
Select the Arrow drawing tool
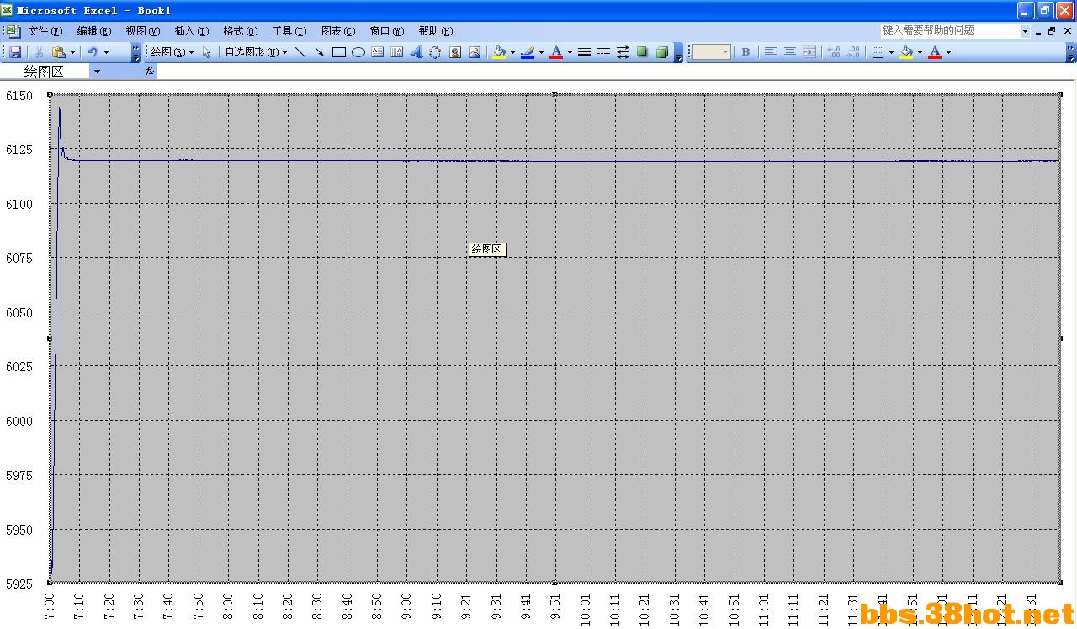click(x=319, y=52)
